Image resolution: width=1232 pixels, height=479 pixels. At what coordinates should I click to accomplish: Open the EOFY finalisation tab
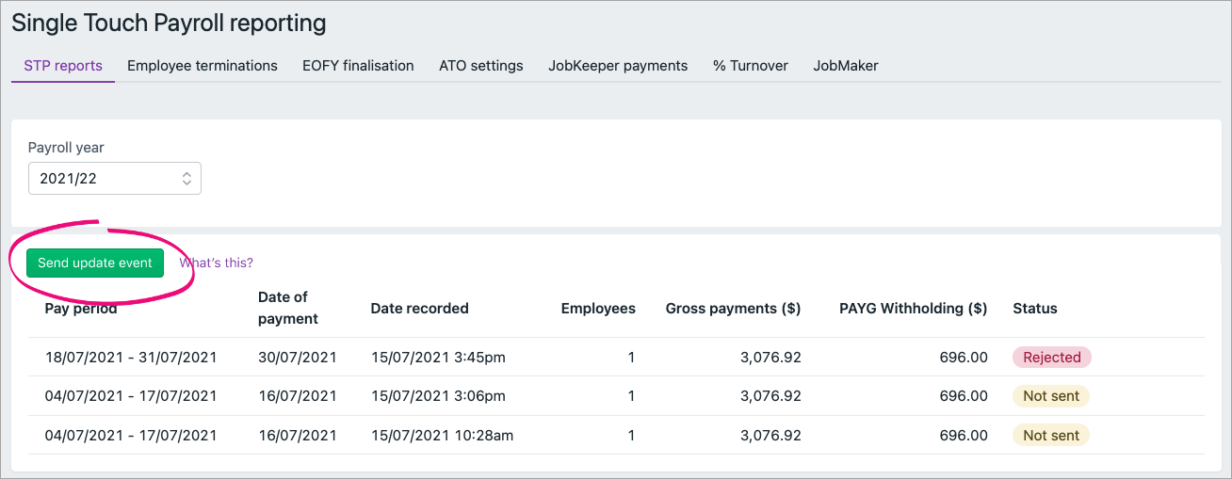(358, 66)
